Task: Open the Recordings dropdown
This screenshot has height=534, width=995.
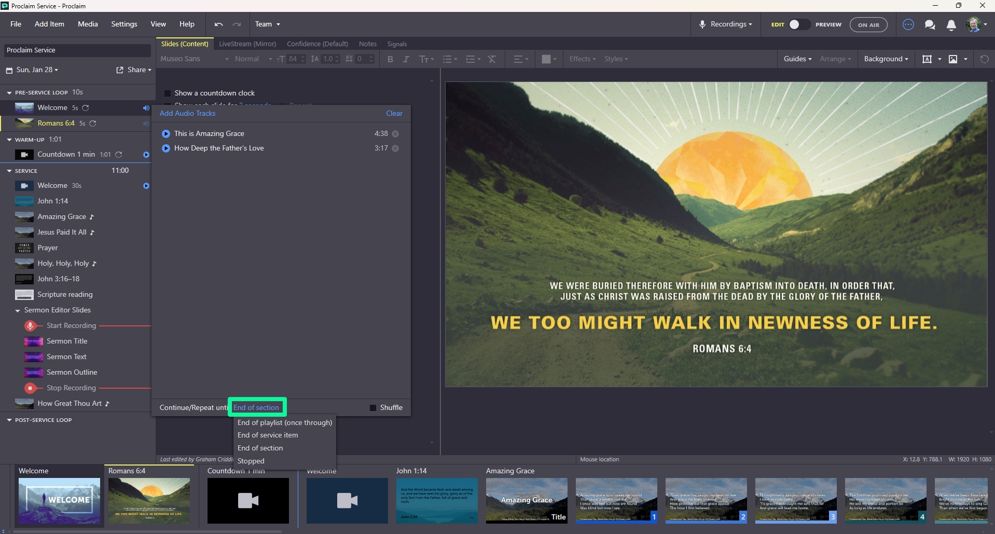Action: (x=726, y=24)
